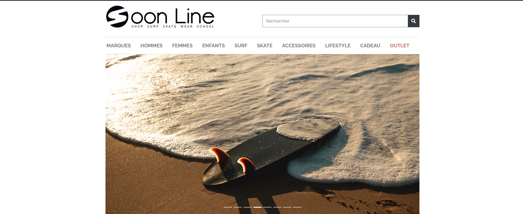The width and height of the screenshot is (523, 214).
Task: Open the Soon Line logo homepage
Action: (x=160, y=17)
